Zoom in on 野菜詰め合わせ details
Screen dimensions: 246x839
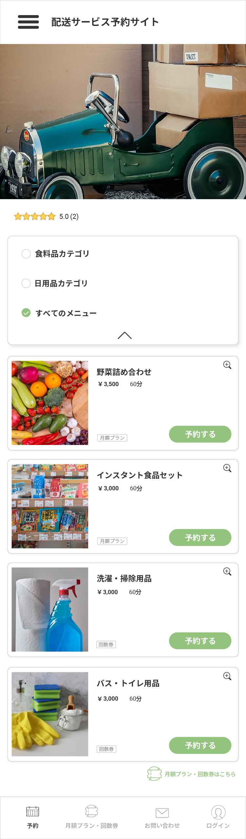(227, 365)
